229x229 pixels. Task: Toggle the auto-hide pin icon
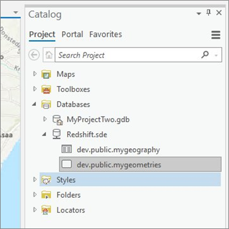point(208,13)
